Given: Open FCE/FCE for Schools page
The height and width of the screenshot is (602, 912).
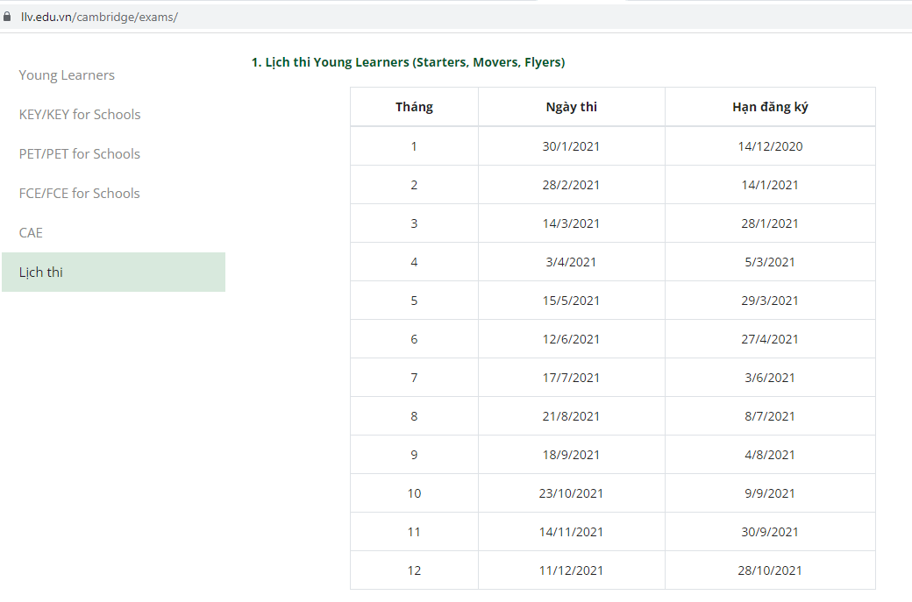Looking at the screenshot, I should [x=80, y=194].
